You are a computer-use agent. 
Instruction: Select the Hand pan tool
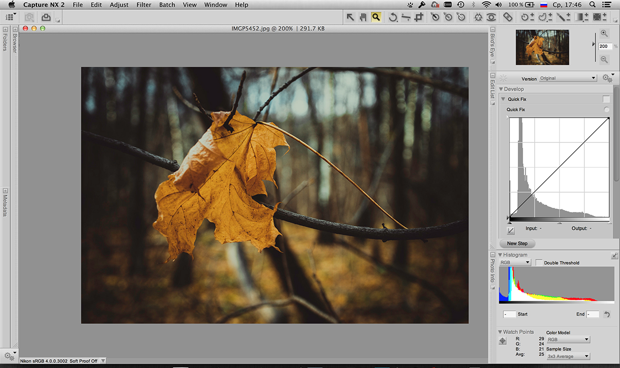pyautogui.click(x=363, y=17)
